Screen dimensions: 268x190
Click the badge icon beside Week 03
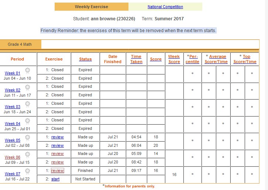28,104
